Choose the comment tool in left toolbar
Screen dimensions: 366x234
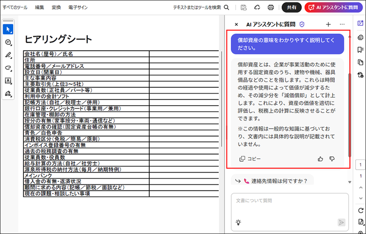pos(8,42)
